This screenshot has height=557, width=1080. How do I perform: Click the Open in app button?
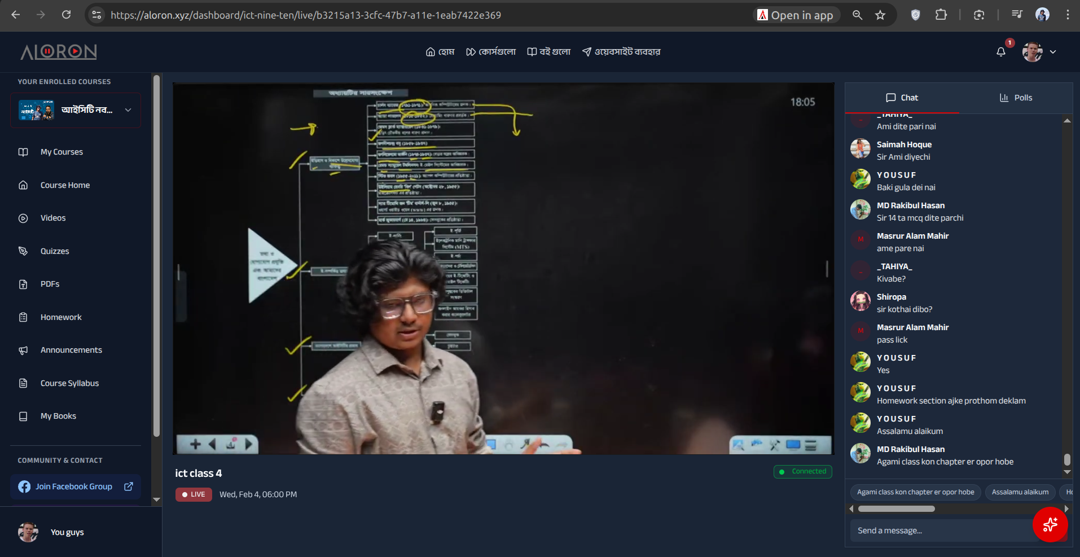(795, 15)
